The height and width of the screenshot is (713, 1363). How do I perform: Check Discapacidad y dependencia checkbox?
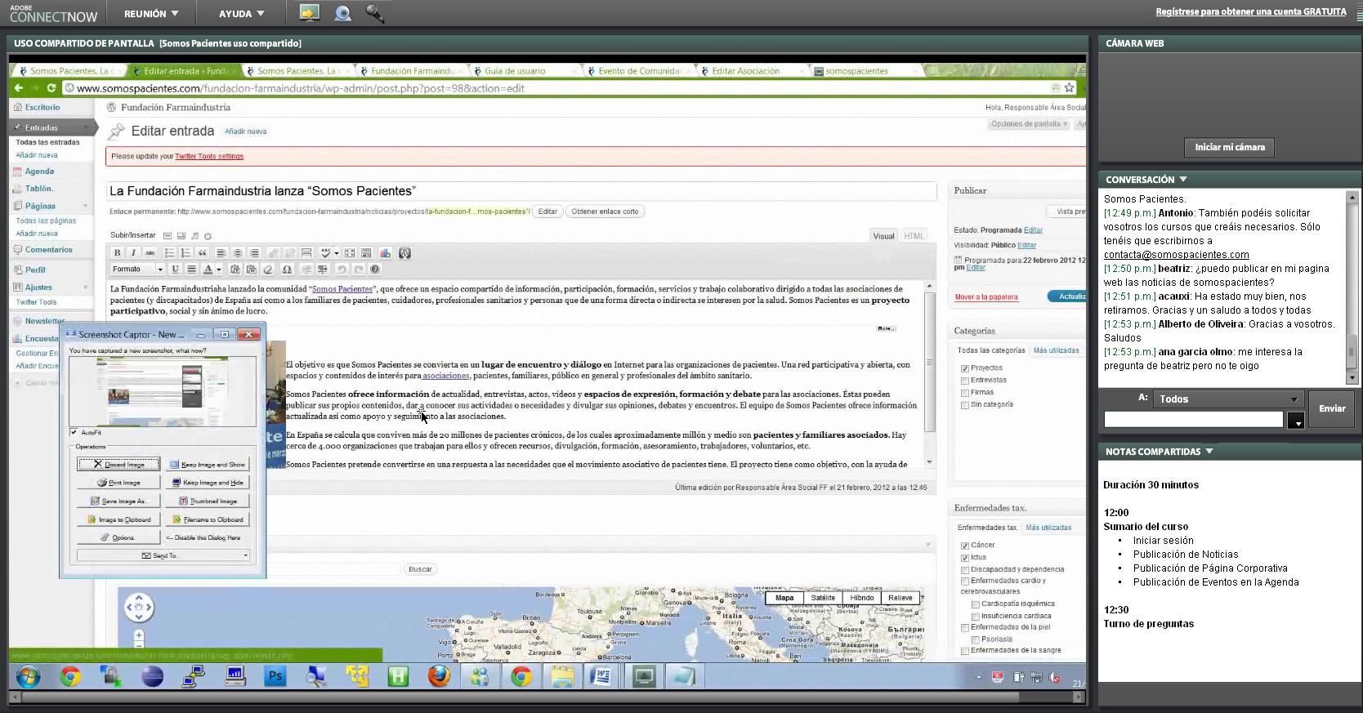965,570
